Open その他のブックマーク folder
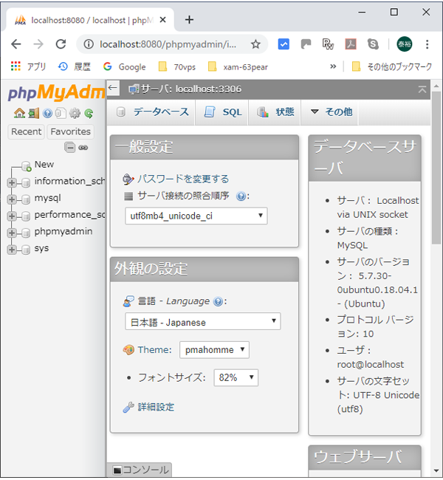443x480 pixels. (x=391, y=66)
